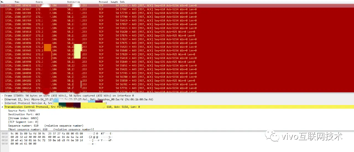Click the hex dump row at offset 0010

coord(57,137)
